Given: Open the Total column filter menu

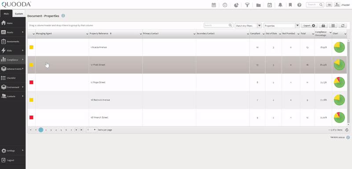Looking at the screenshot, I should coord(313,34).
